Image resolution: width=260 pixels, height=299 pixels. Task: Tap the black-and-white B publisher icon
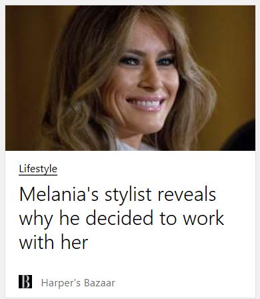[x=25, y=282]
